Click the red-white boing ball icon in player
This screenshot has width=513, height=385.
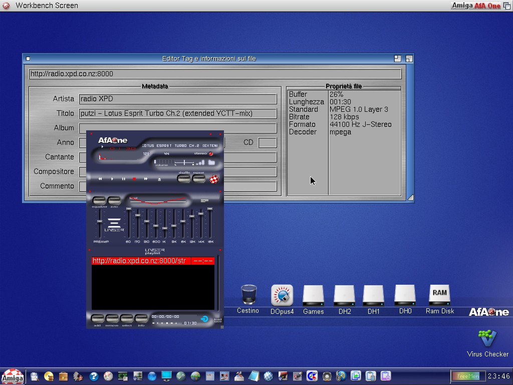pos(214,179)
